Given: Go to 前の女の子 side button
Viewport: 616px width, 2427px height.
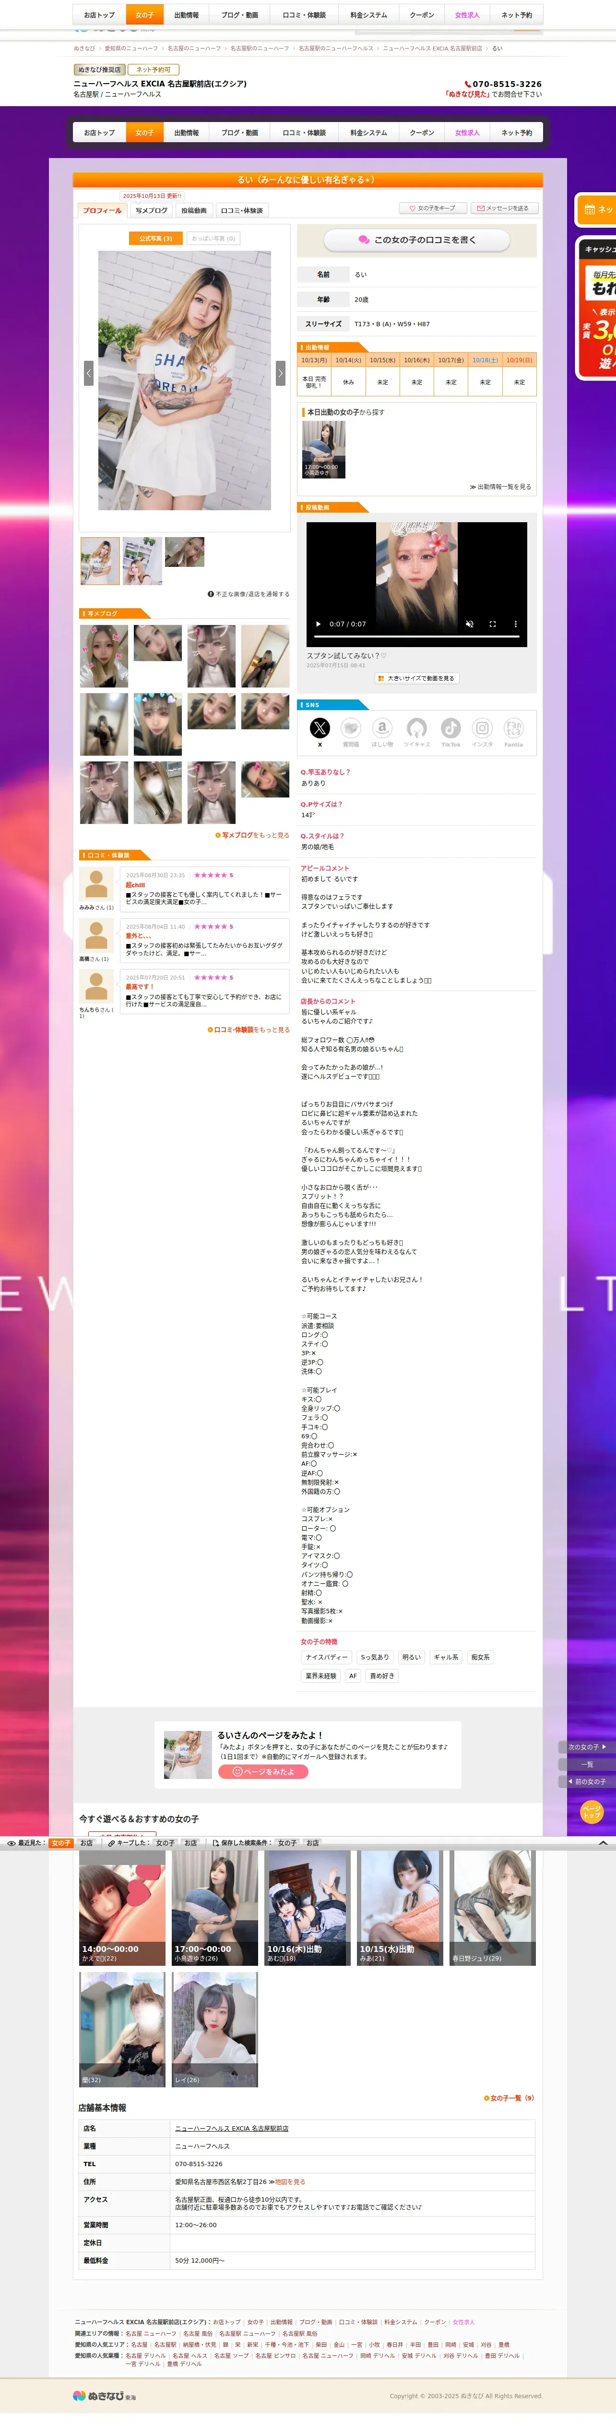Looking at the screenshot, I should click(x=587, y=1782).
